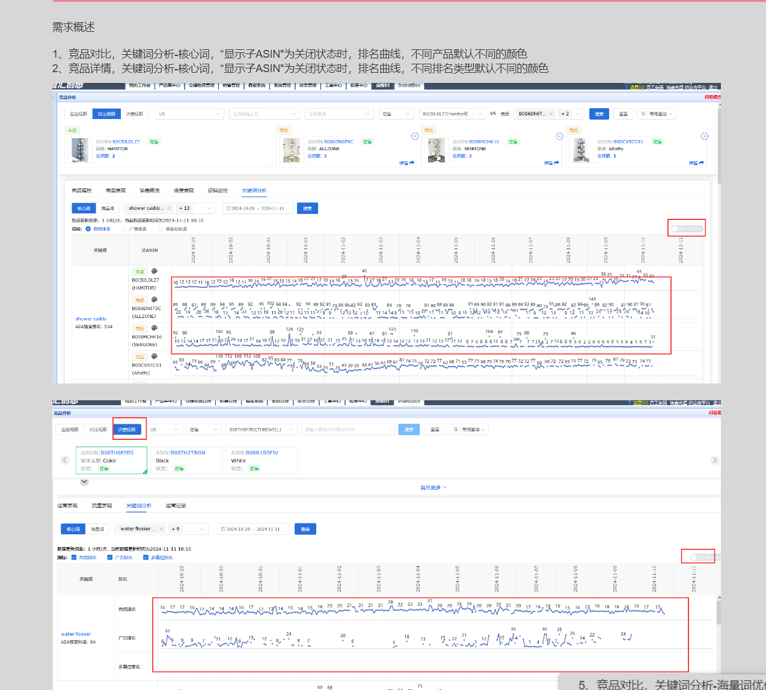Click date range field in compare view
The image size is (766, 690).
(x=257, y=208)
